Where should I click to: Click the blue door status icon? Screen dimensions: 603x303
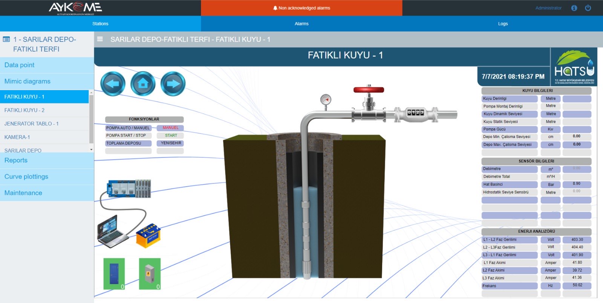[114, 274]
